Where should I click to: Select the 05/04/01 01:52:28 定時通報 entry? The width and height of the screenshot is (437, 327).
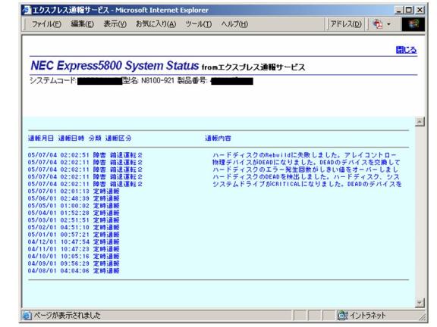pyautogui.click(x=74, y=213)
